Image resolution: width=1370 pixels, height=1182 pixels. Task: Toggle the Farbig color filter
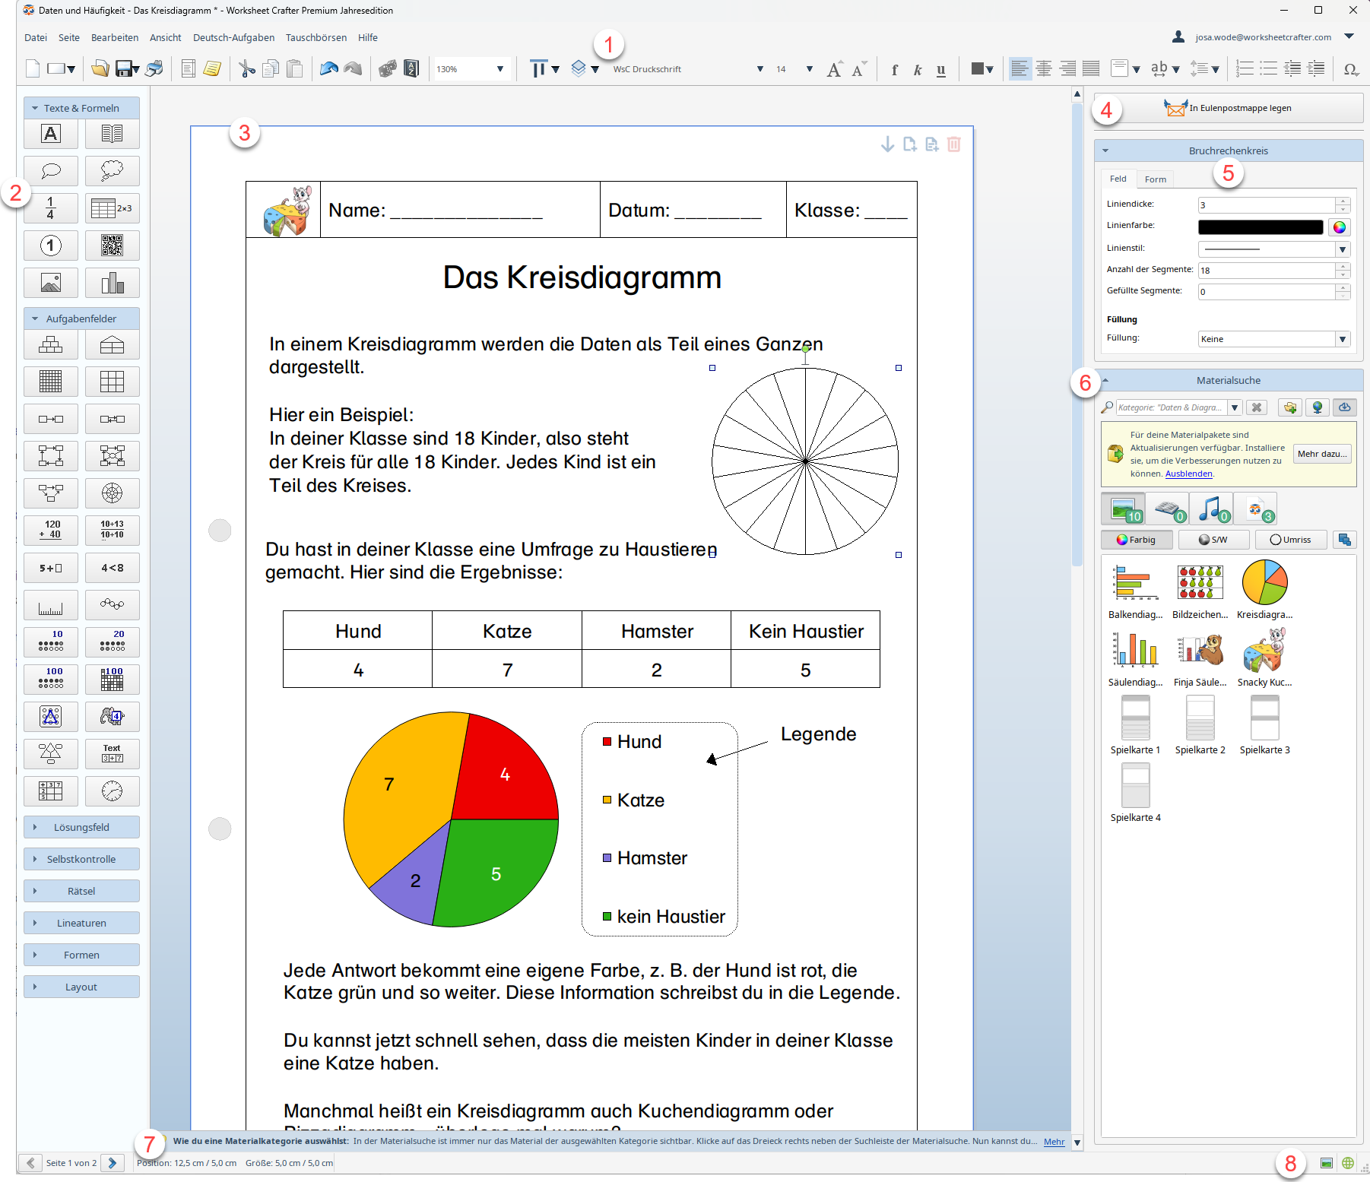click(1136, 540)
